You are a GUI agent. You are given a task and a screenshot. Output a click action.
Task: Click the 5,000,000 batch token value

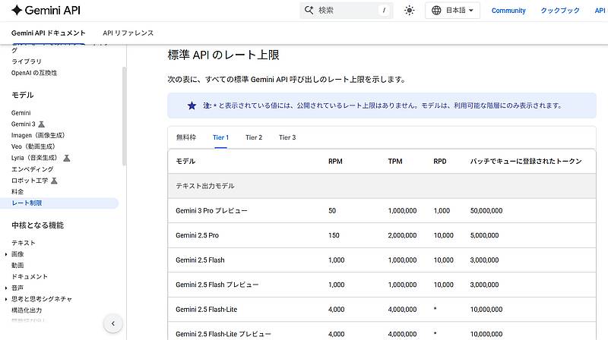click(x=484, y=235)
